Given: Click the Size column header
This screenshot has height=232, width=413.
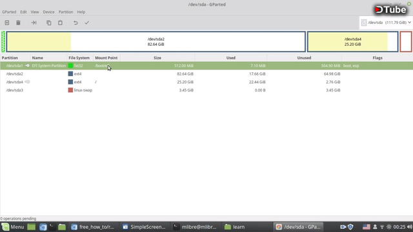Looking at the screenshot, I should pyautogui.click(x=157, y=57).
